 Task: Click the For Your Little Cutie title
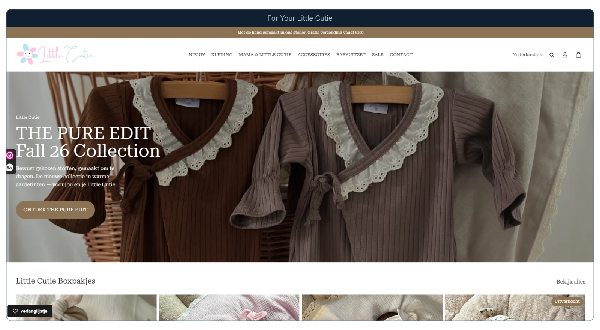[x=300, y=18]
